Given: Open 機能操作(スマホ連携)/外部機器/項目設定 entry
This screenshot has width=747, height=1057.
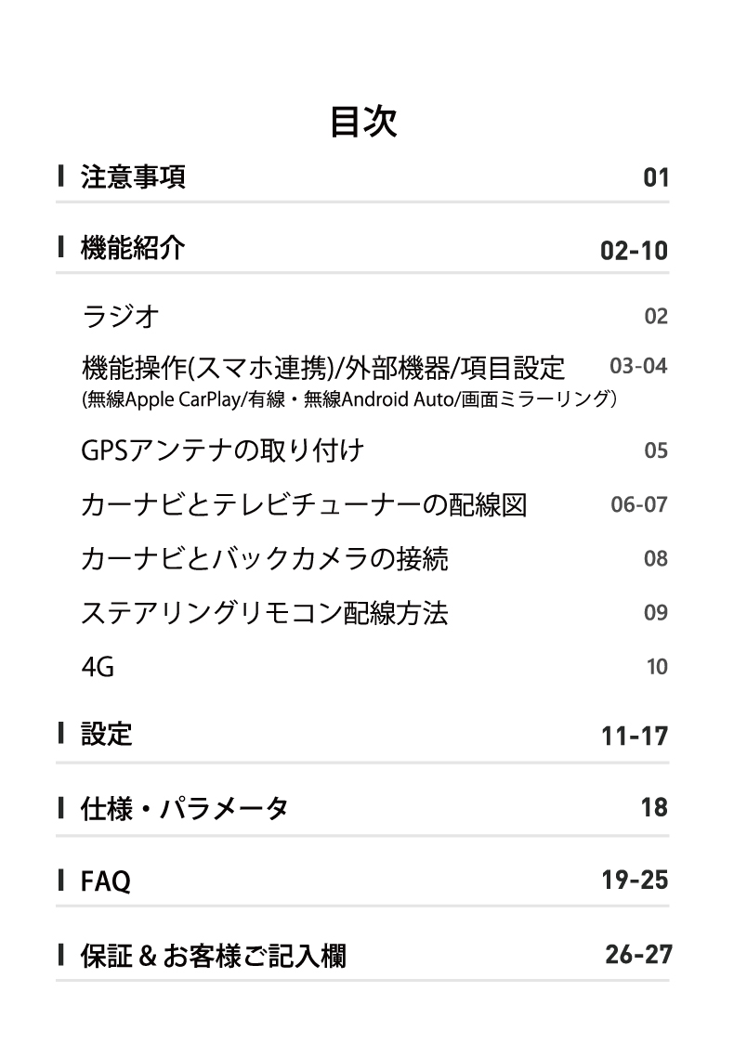Looking at the screenshot, I should click(x=323, y=369).
